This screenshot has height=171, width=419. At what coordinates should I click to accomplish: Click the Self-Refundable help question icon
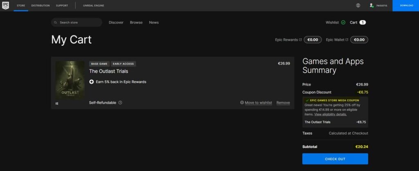tap(120, 102)
